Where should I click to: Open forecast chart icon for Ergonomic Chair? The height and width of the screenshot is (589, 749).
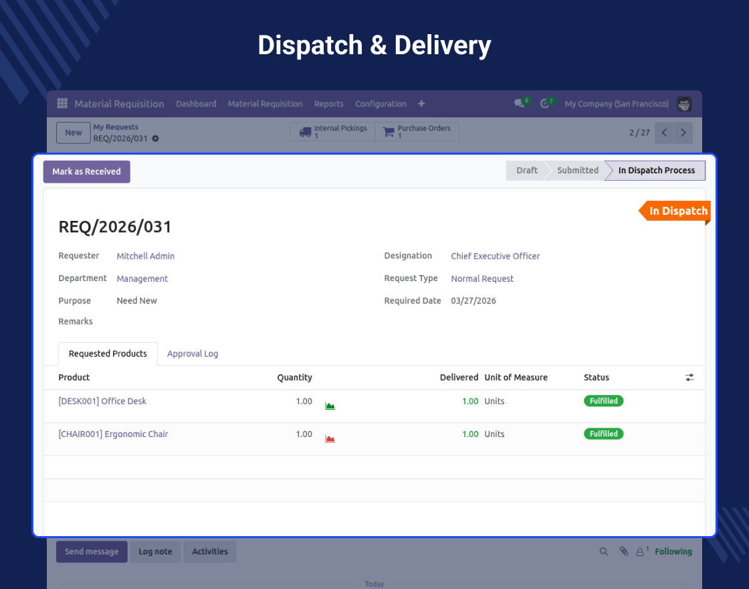330,438
